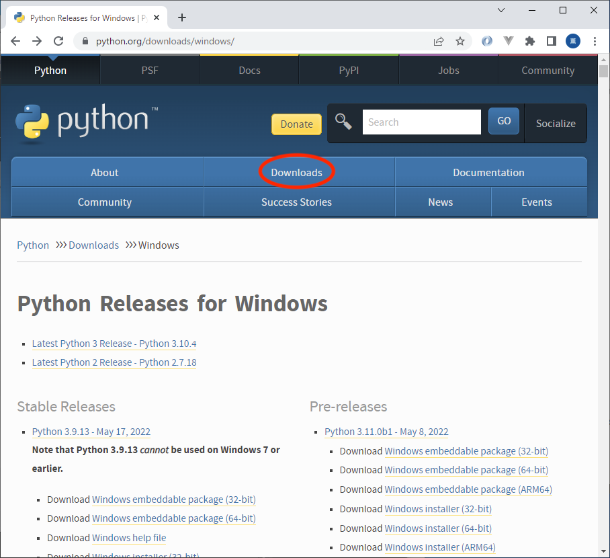610x558 pixels.
Task: Bookmark this page with star icon
Action: 460,41
